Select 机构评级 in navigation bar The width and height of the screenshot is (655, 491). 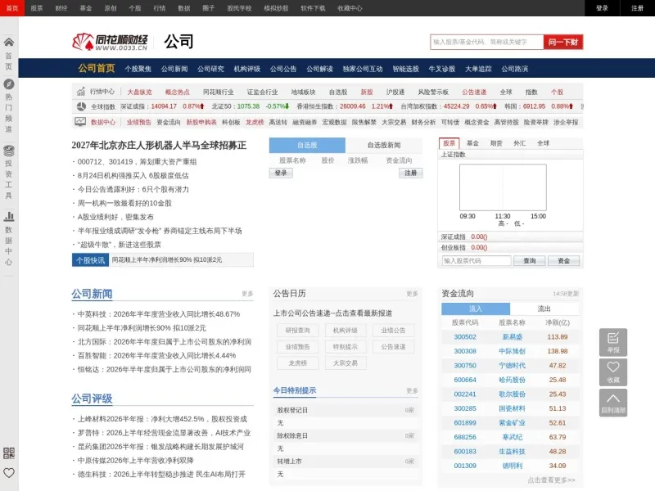[x=247, y=69]
